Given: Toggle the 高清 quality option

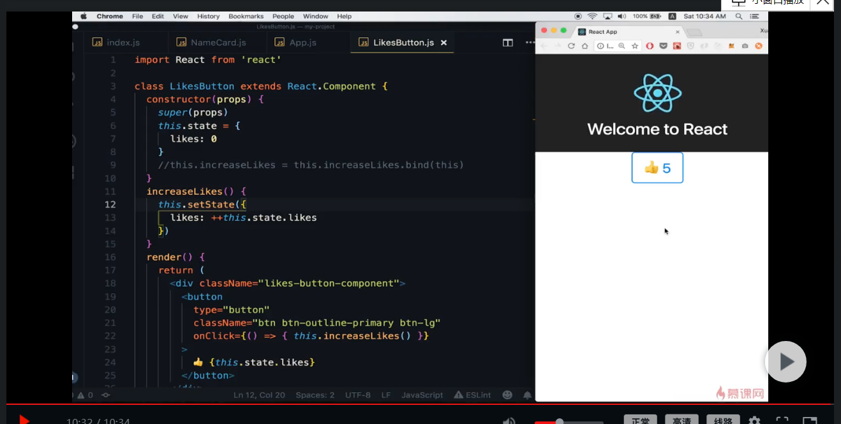Looking at the screenshot, I should coord(681,420).
